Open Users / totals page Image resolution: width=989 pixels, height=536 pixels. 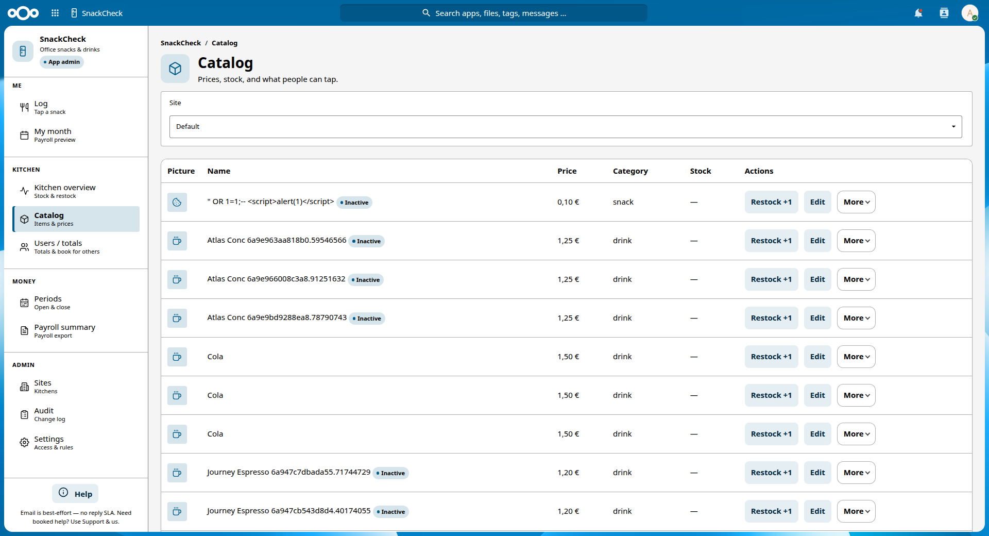tap(76, 247)
